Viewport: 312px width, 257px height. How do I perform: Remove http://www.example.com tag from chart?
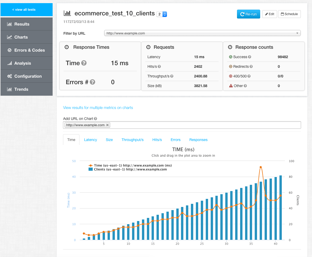[108, 125]
